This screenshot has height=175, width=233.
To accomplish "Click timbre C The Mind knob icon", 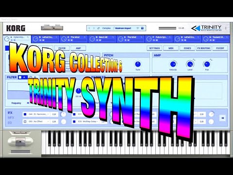I will coord(64,39).
